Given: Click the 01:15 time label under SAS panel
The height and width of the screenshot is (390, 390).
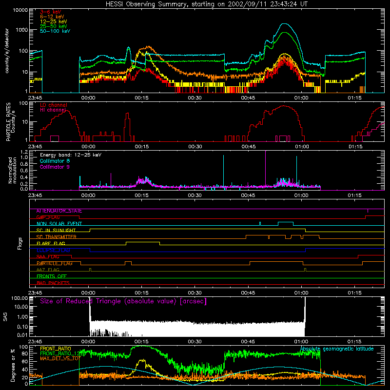Looking at the screenshot, I should click(354, 342).
